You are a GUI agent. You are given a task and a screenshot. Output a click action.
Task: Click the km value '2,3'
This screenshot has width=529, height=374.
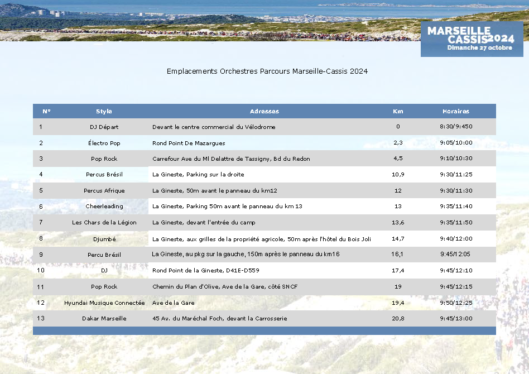click(x=398, y=142)
